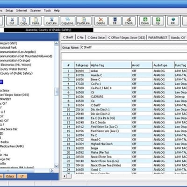Image resolution: width=187 pixels, height=187 pixels.
Task: Click alpha tag Maha (Pie Ta)
Action: (110, 152)
